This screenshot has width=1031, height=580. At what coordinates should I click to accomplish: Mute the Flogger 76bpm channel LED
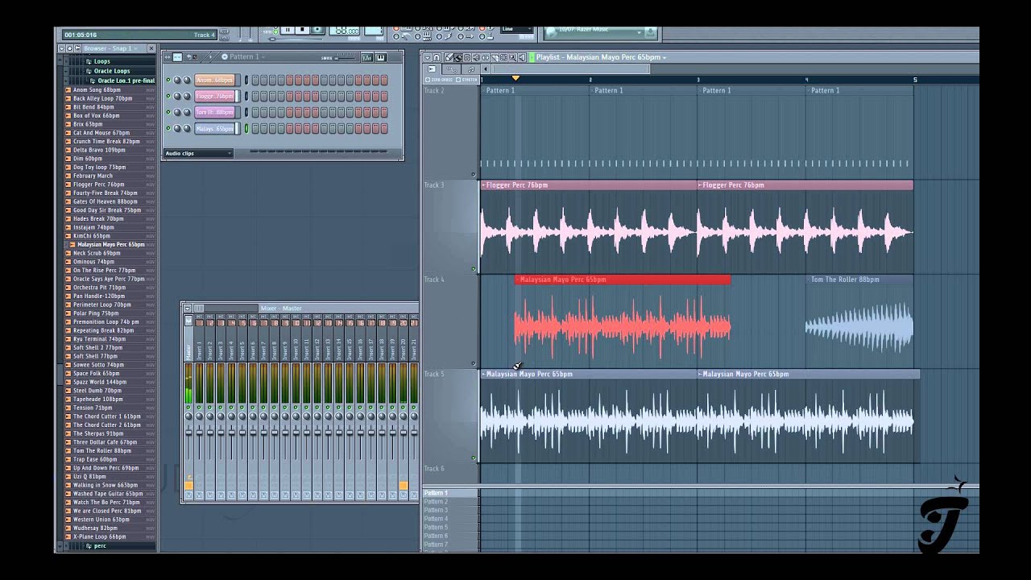[x=168, y=96]
